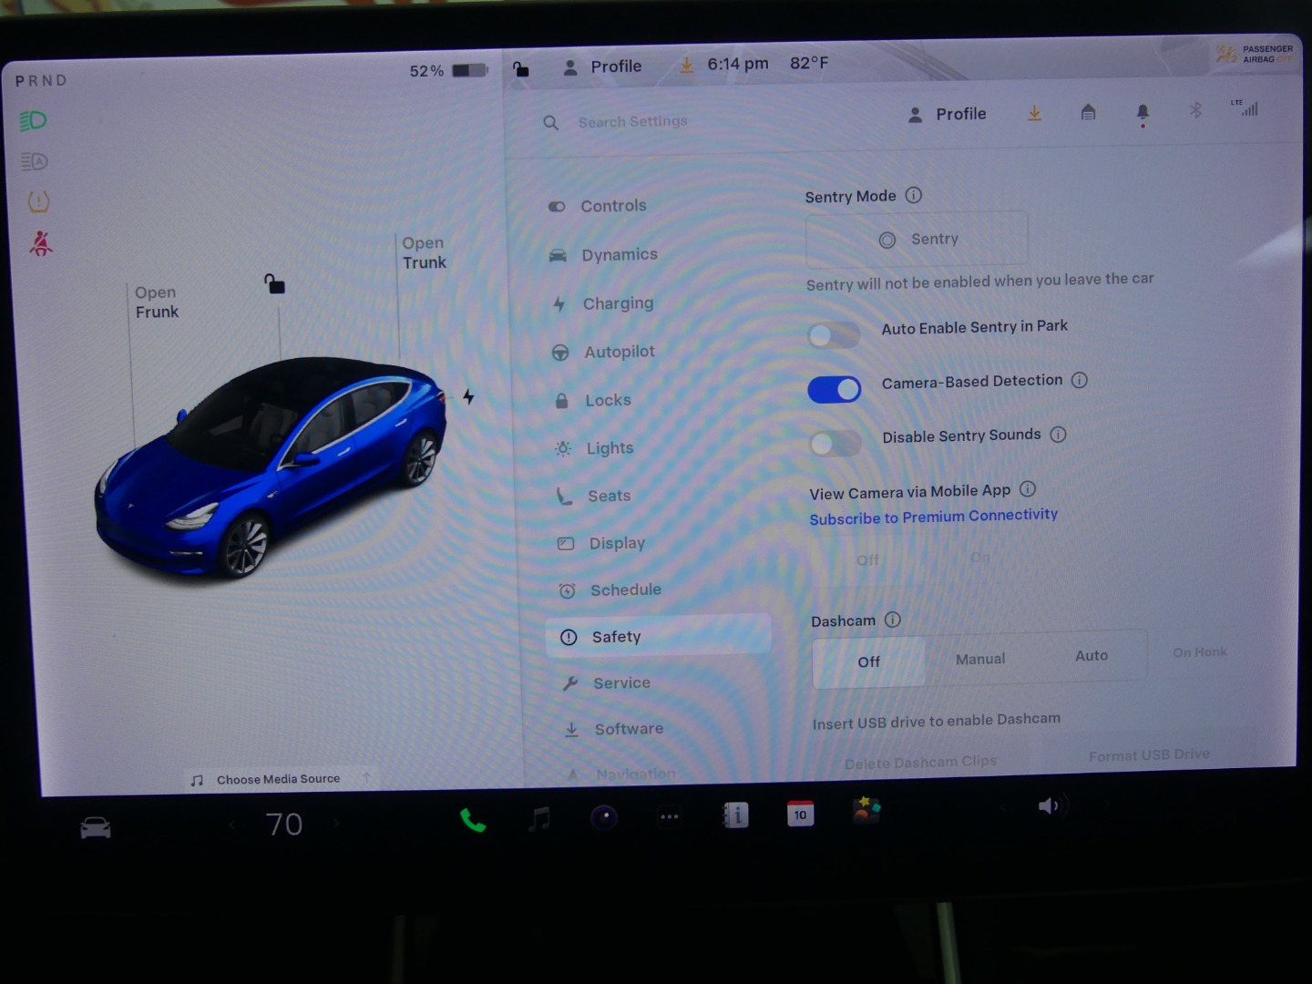1312x984 pixels.
Task: Show Sentry Mode info tooltip
Action: tap(914, 195)
